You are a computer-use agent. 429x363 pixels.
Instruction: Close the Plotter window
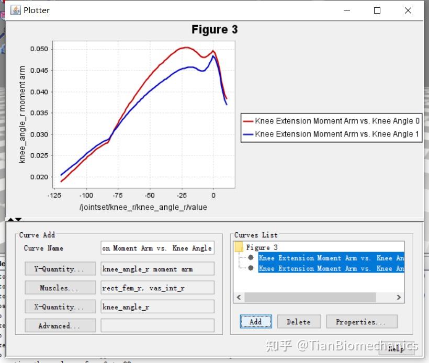point(408,10)
